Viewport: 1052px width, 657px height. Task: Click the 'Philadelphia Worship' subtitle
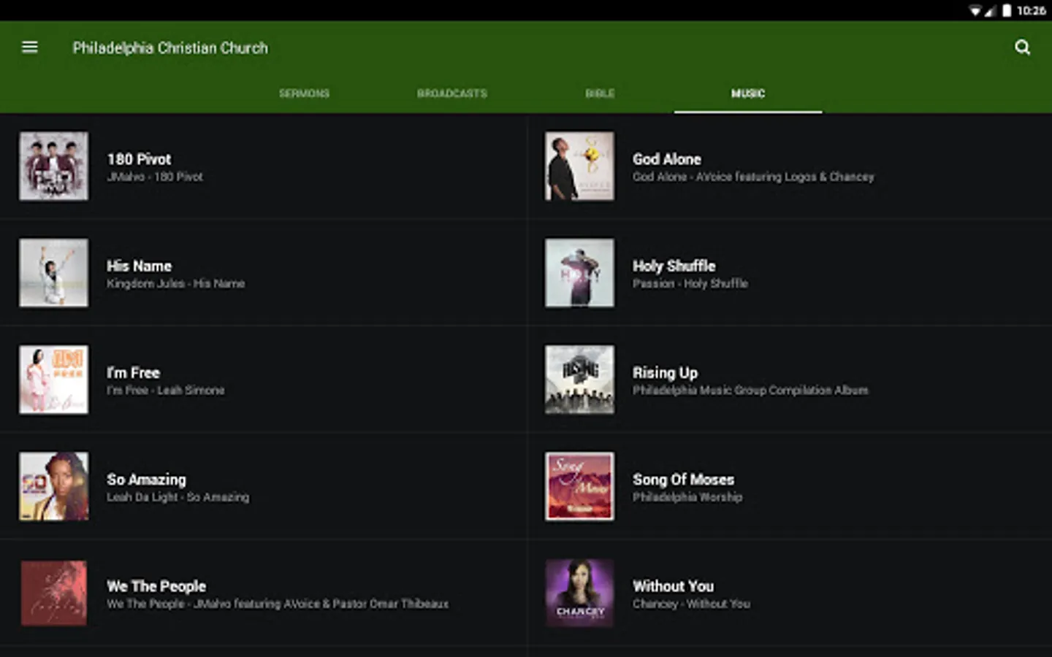tap(687, 497)
